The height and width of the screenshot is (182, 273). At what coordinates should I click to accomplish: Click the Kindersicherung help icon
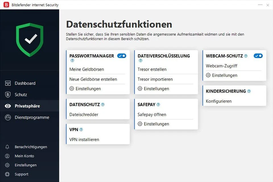click(249, 91)
